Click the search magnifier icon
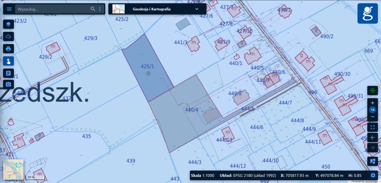This screenshot has height=183, width=381. (93, 9)
